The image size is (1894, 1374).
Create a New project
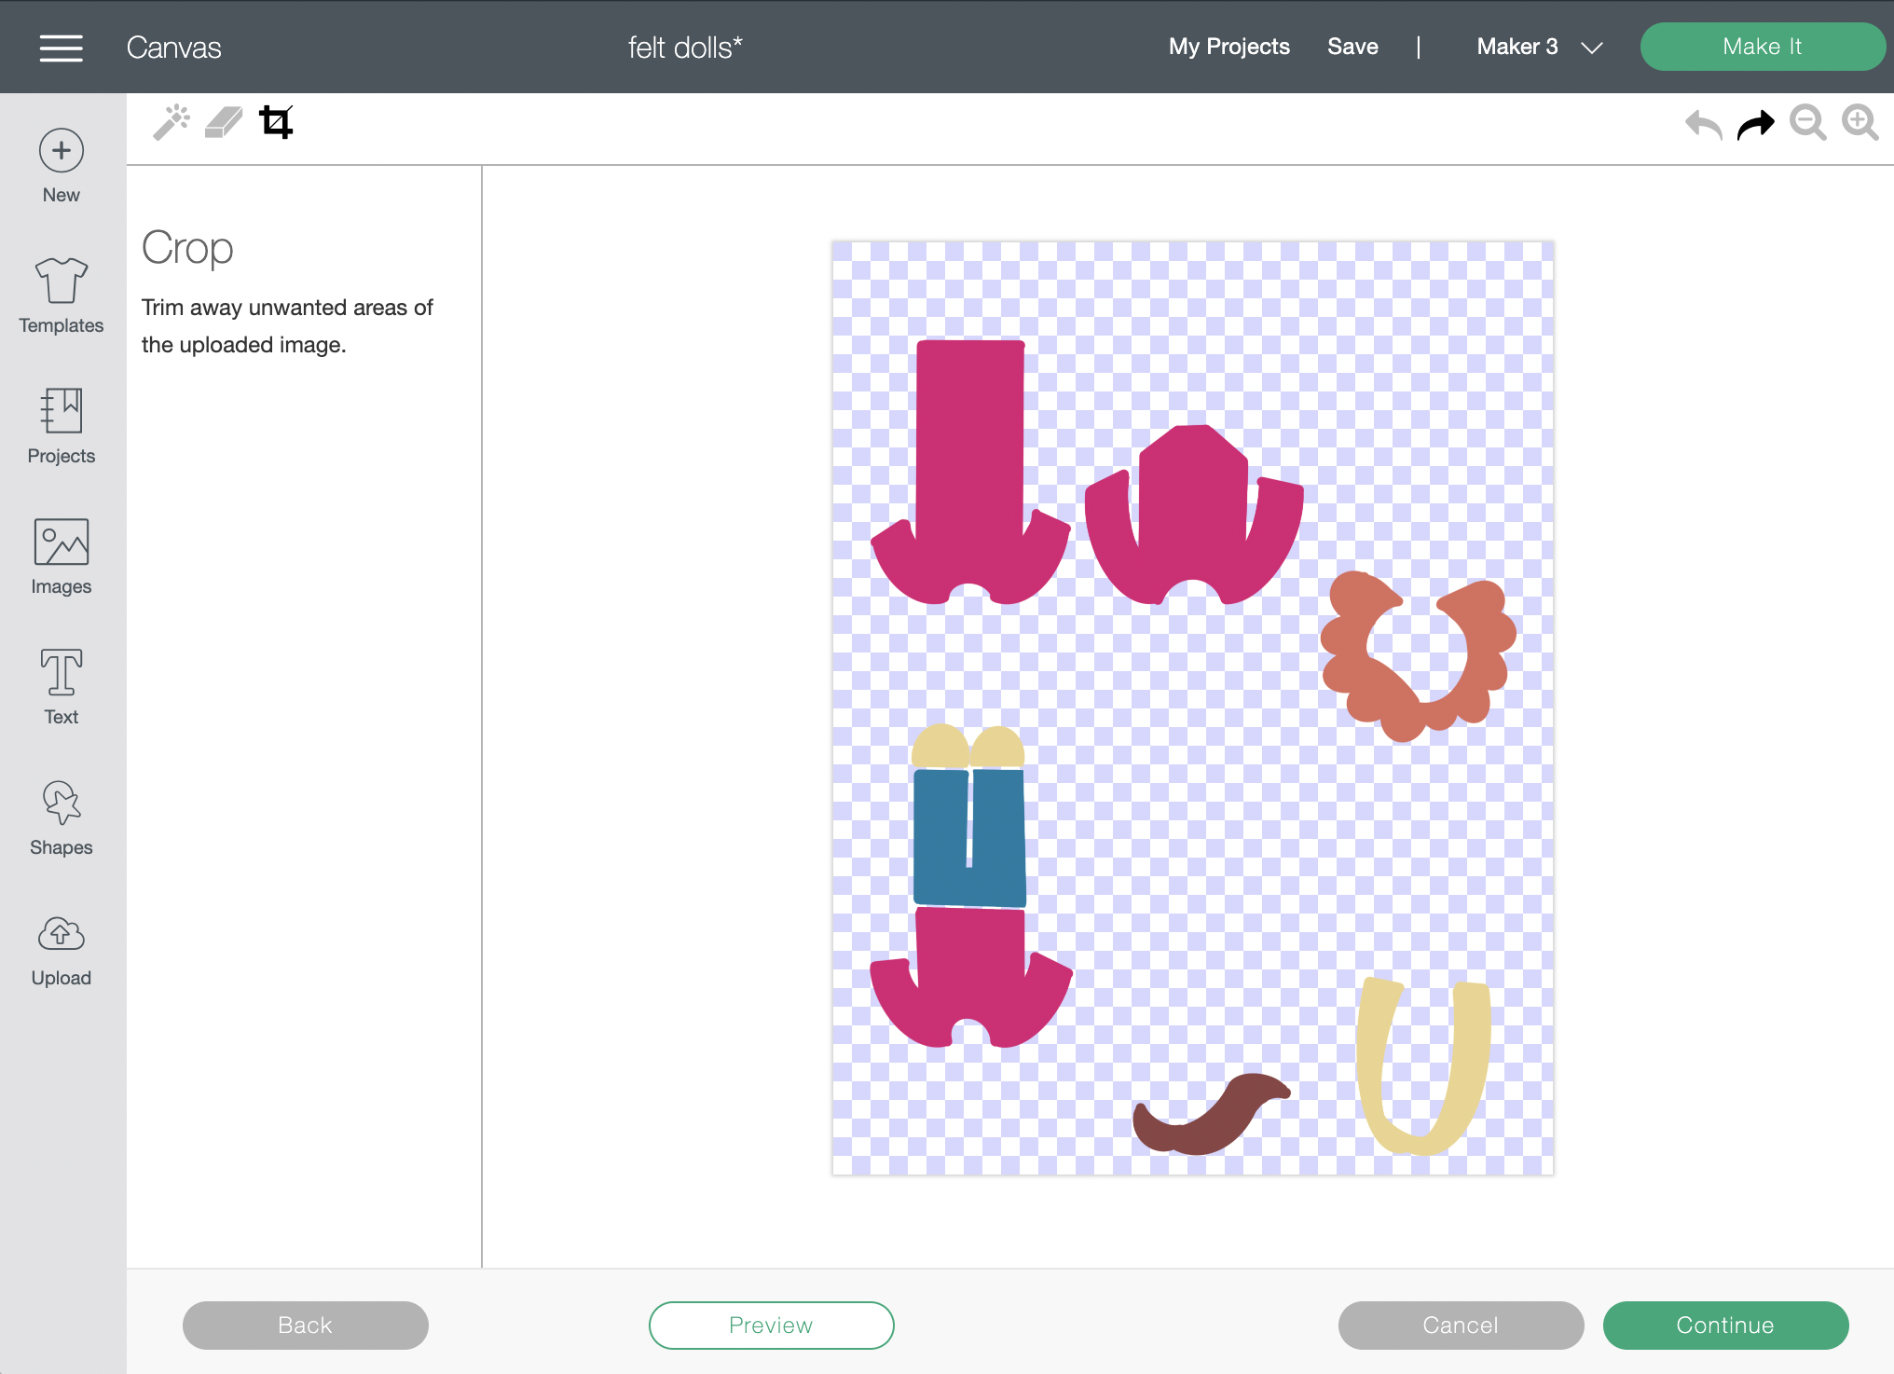(x=62, y=166)
